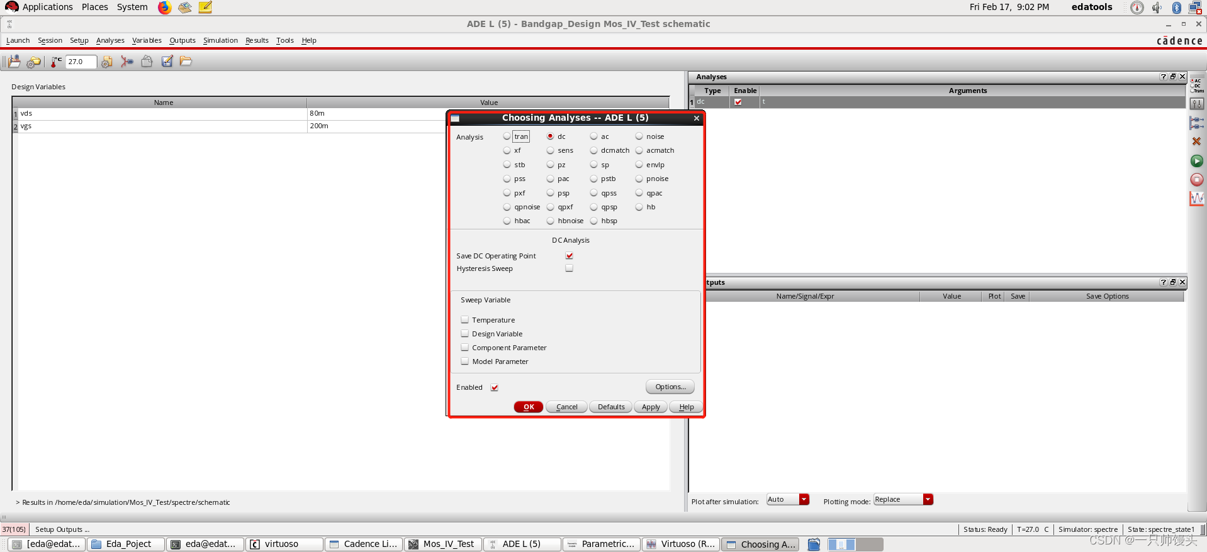The height and width of the screenshot is (552, 1207).
Task: Click the temperature 27.0 input field
Action: point(81,62)
